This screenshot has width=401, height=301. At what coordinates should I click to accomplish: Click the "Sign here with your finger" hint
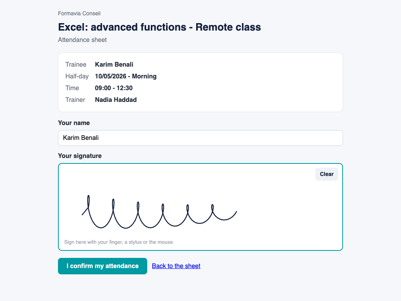pyautogui.click(x=118, y=242)
